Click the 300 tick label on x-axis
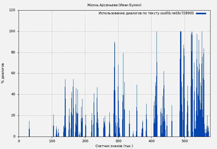 coord(118,141)
